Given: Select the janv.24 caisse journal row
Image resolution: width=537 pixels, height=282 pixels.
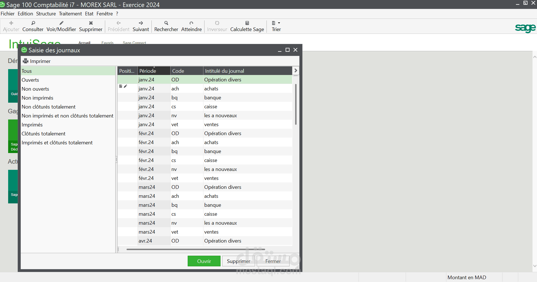Looking at the screenshot, I should [x=205, y=107].
